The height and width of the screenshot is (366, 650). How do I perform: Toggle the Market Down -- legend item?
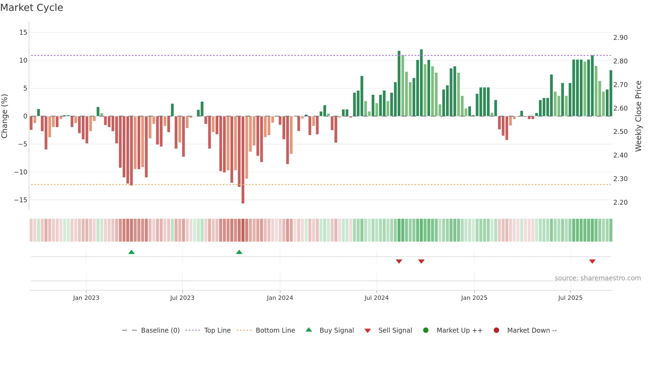coord(525,330)
